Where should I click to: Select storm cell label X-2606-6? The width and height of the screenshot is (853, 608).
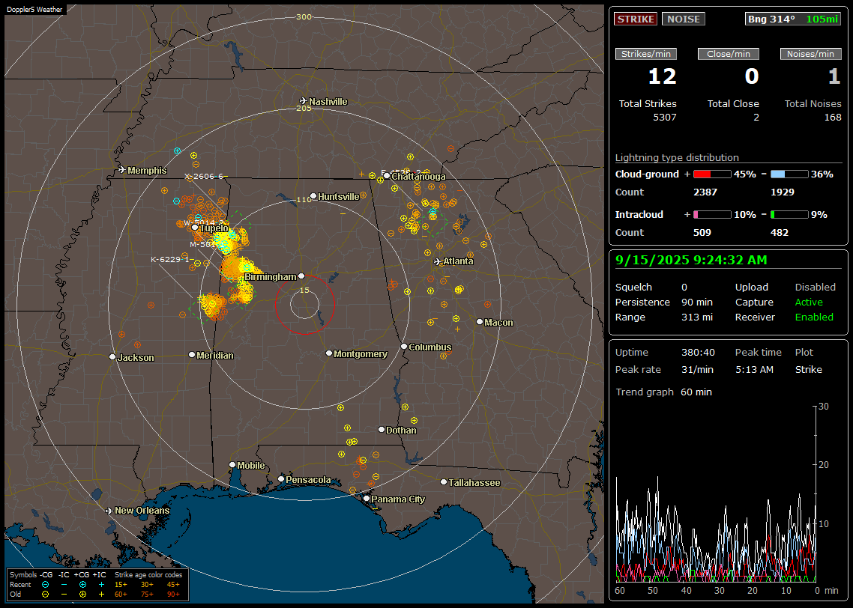pyautogui.click(x=204, y=176)
